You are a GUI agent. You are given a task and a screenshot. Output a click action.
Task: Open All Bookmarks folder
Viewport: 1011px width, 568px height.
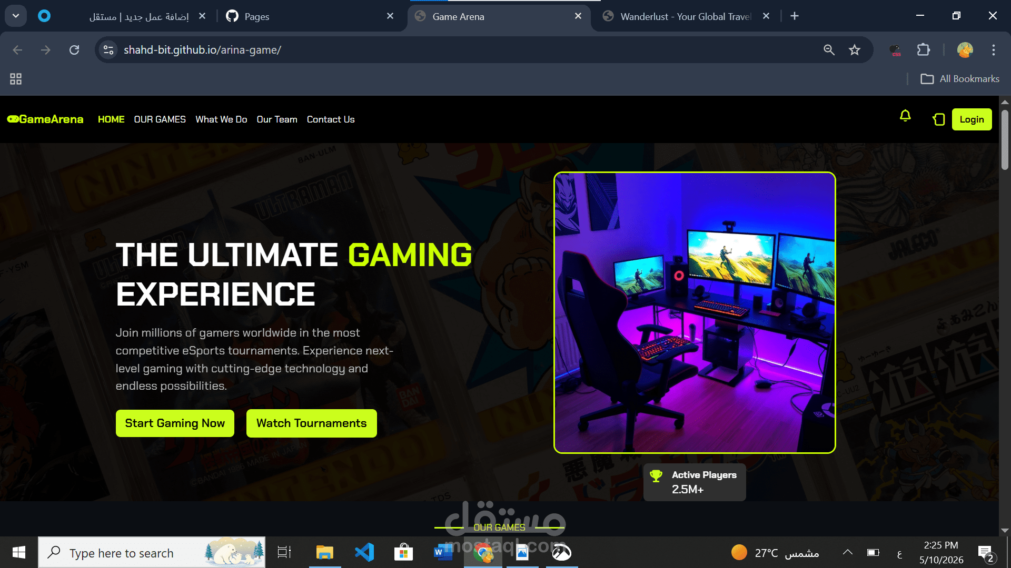959,79
